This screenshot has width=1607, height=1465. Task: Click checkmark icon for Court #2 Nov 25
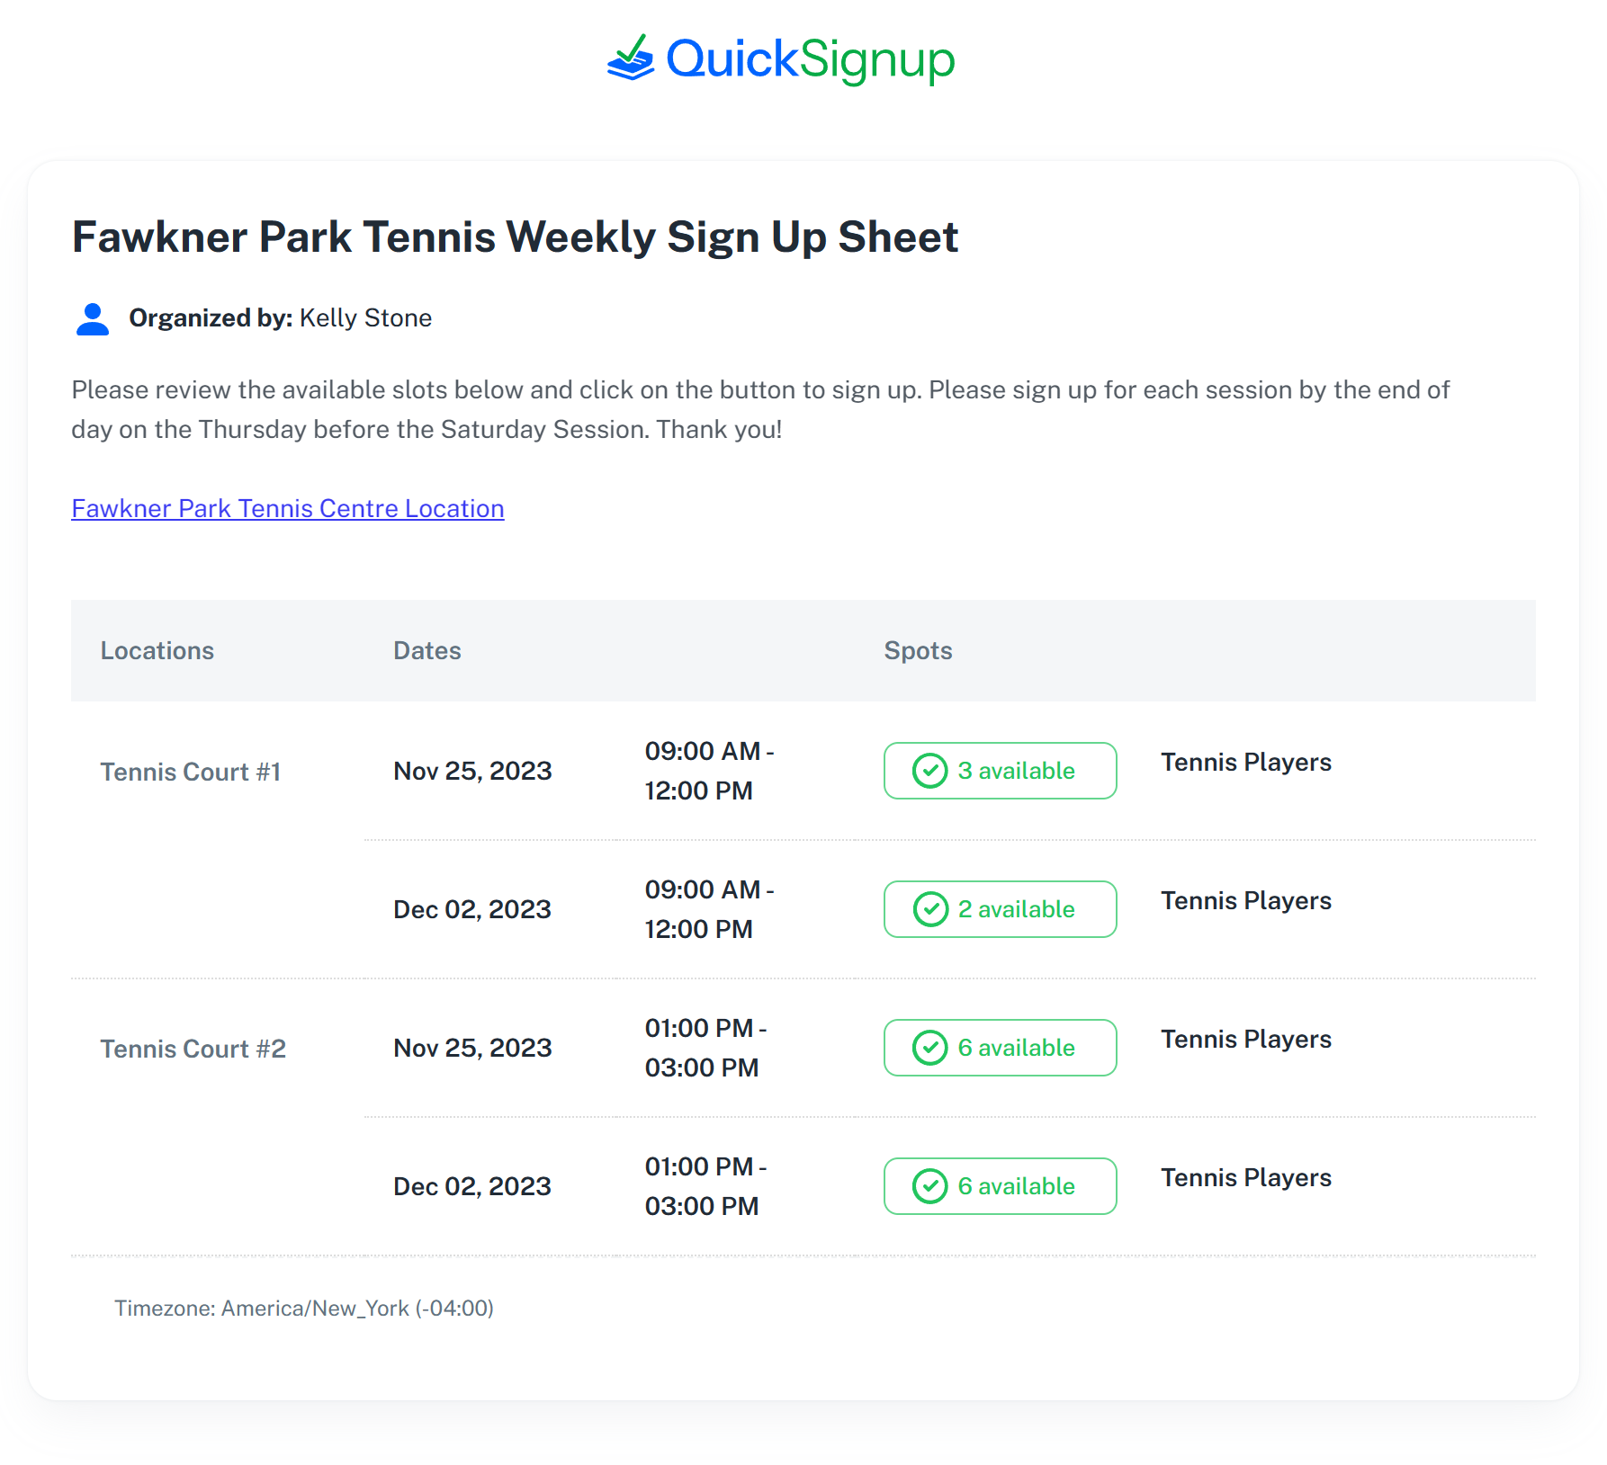point(929,1048)
